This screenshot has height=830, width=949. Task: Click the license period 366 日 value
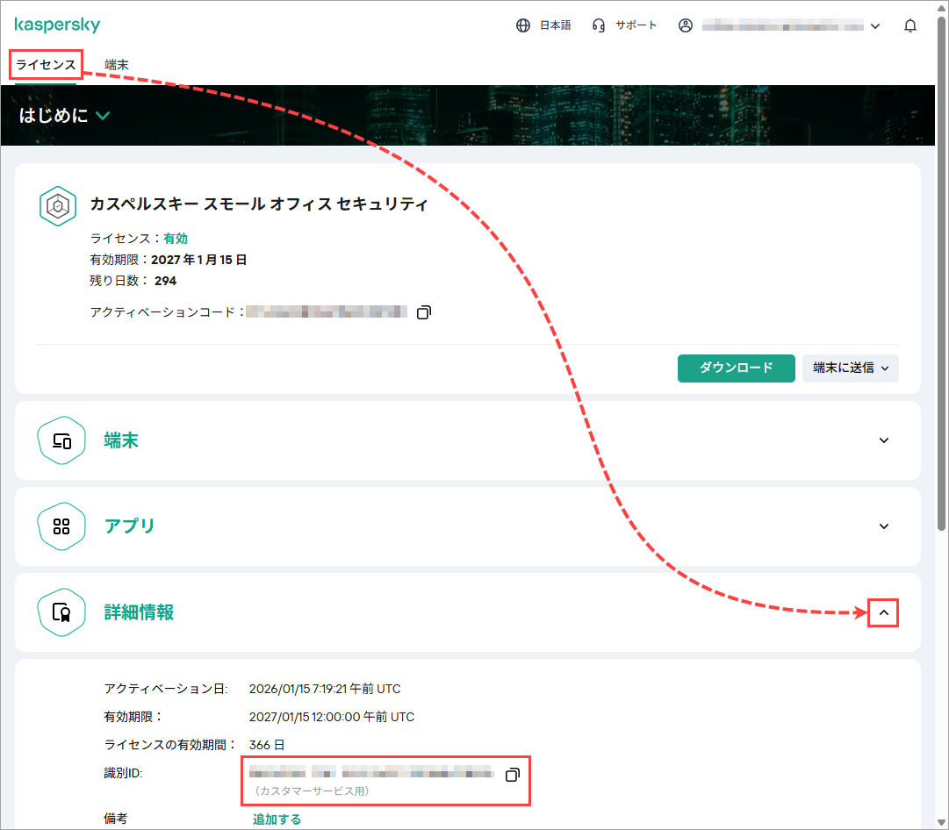(x=267, y=745)
